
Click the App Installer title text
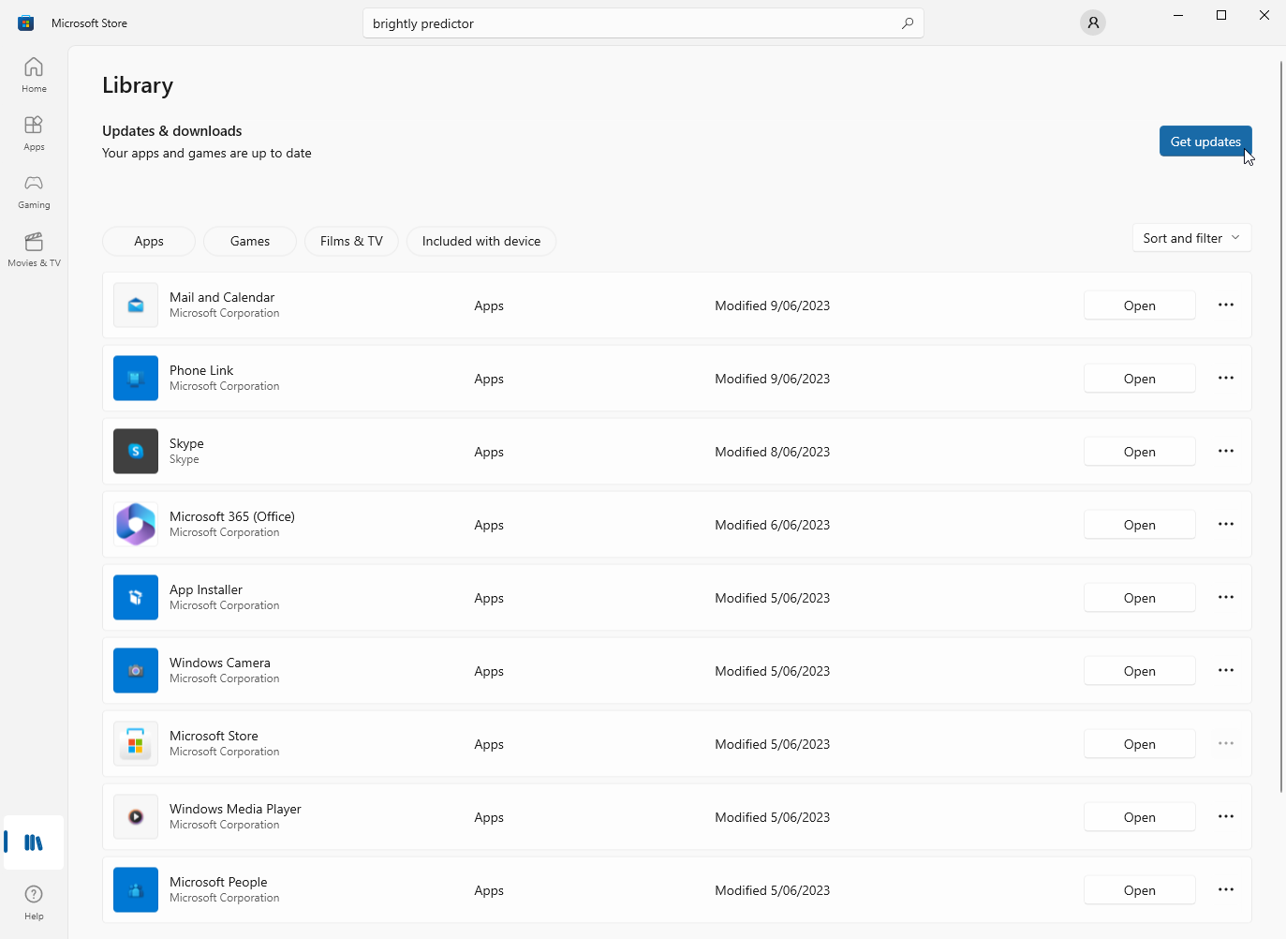coord(206,589)
